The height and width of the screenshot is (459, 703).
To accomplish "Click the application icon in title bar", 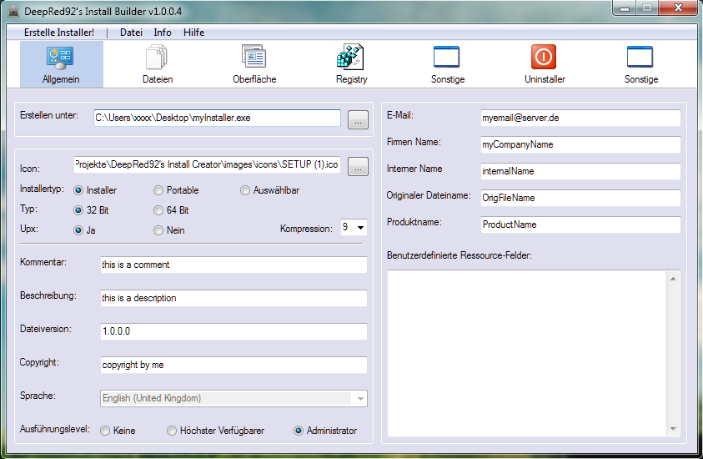I will coord(12,10).
